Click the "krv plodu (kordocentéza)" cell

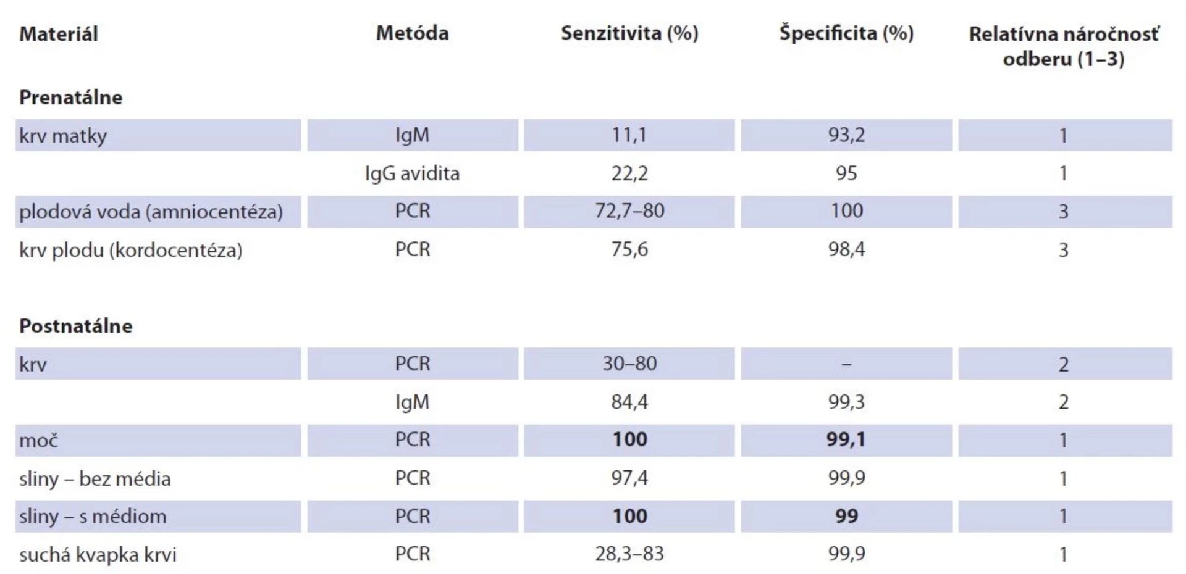(130, 250)
